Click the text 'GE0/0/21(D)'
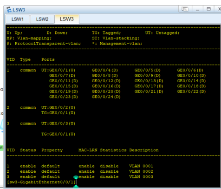The image size is (221, 189). pyautogui.click(x=149, y=91)
